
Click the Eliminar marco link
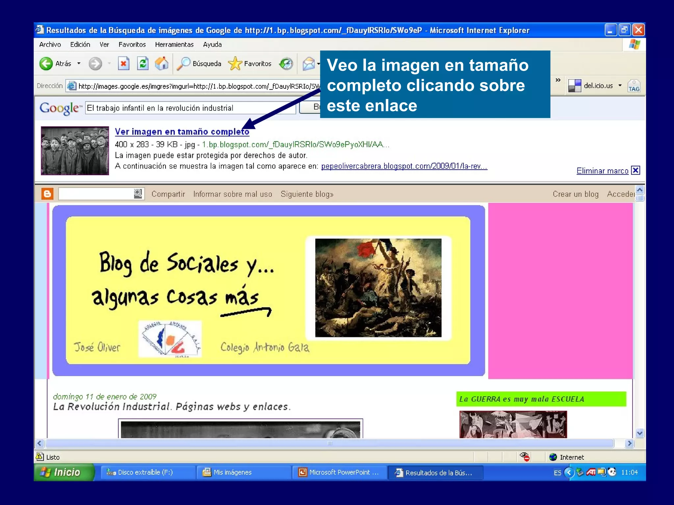click(602, 171)
